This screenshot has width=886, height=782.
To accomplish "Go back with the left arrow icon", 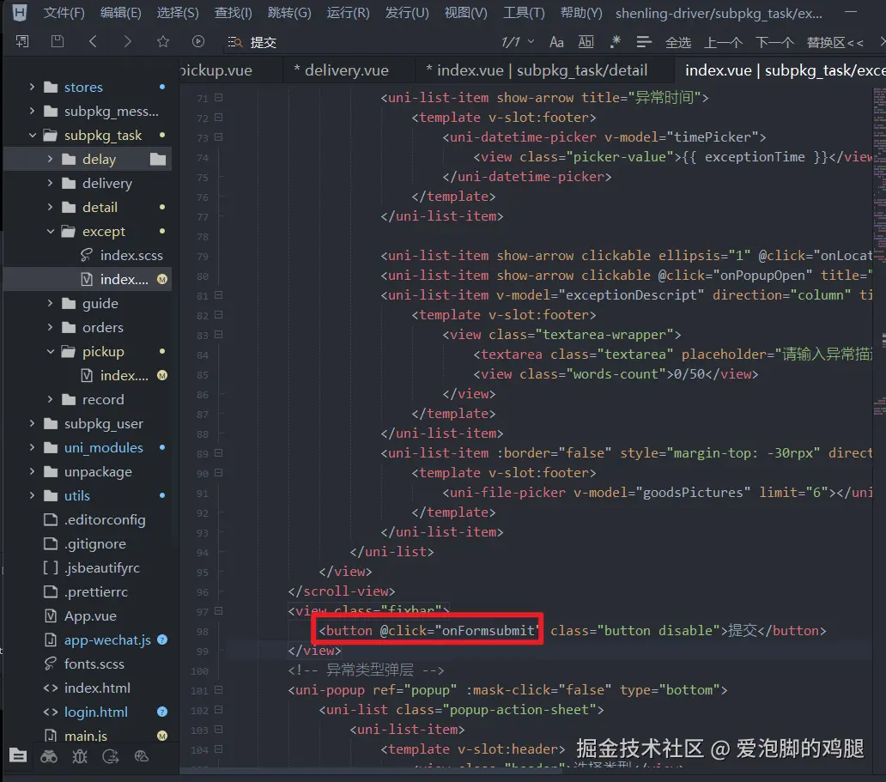I will [93, 41].
